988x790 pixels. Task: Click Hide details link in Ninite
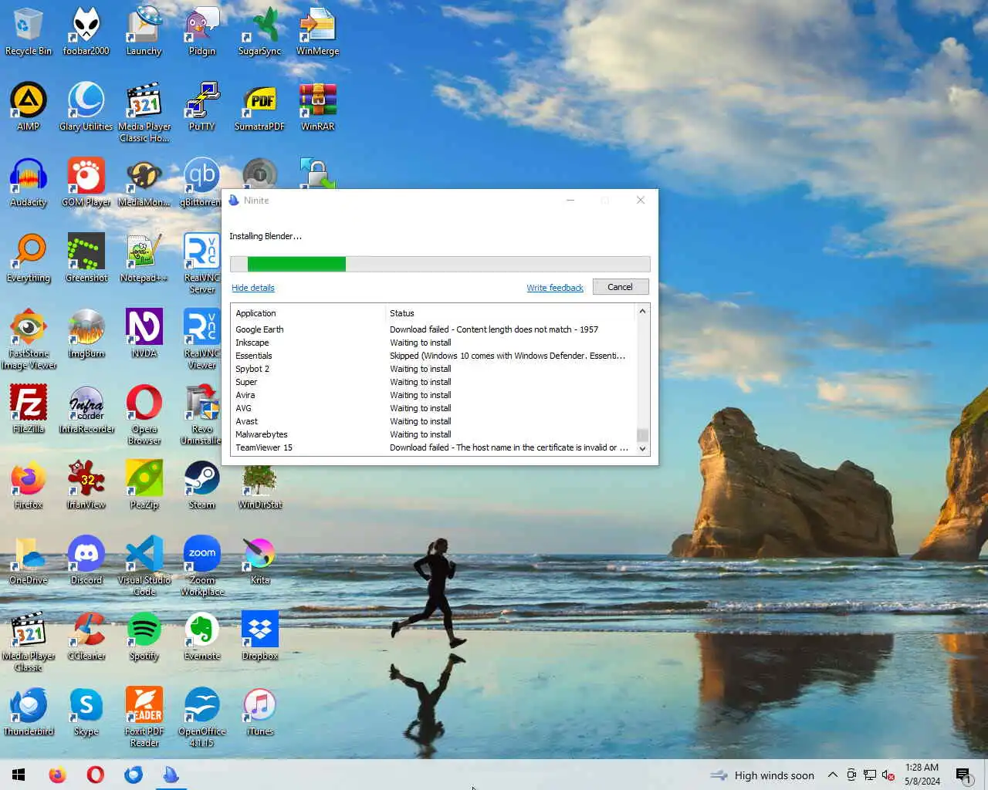pos(253,288)
